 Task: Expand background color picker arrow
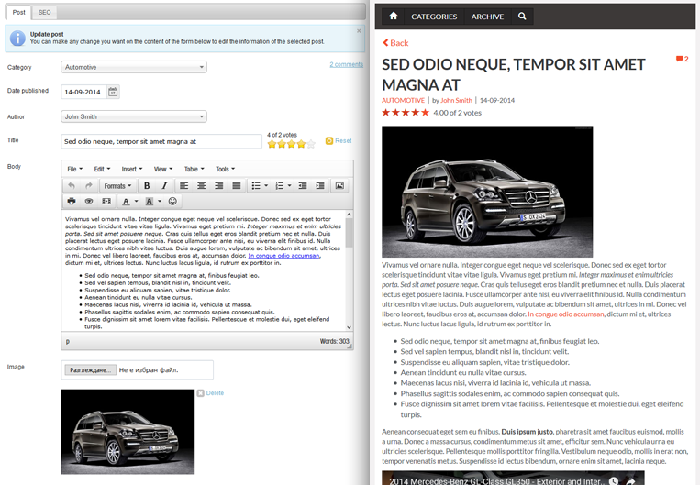[160, 201]
